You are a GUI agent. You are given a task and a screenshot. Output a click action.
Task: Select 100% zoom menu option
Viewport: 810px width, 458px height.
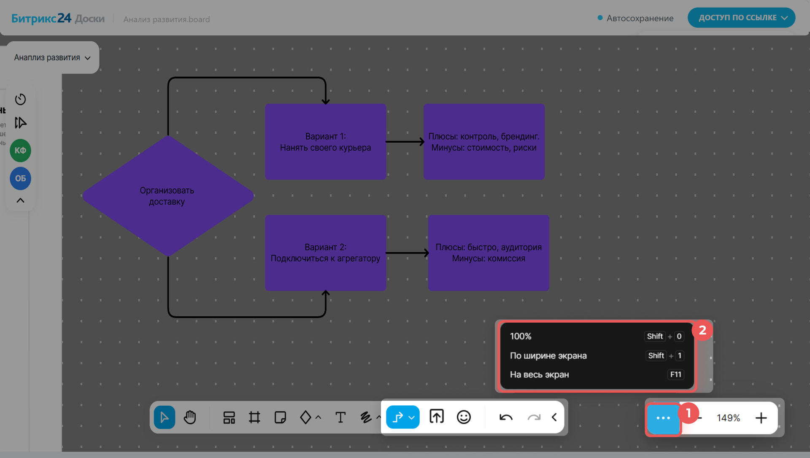click(x=521, y=337)
